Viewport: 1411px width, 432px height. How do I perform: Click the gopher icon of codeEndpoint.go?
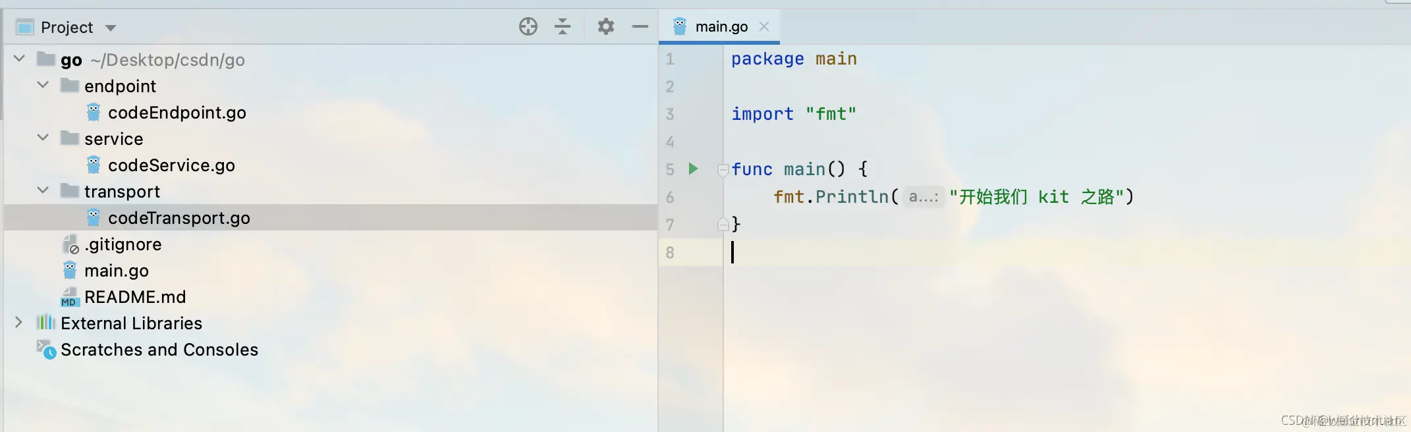pyautogui.click(x=94, y=113)
